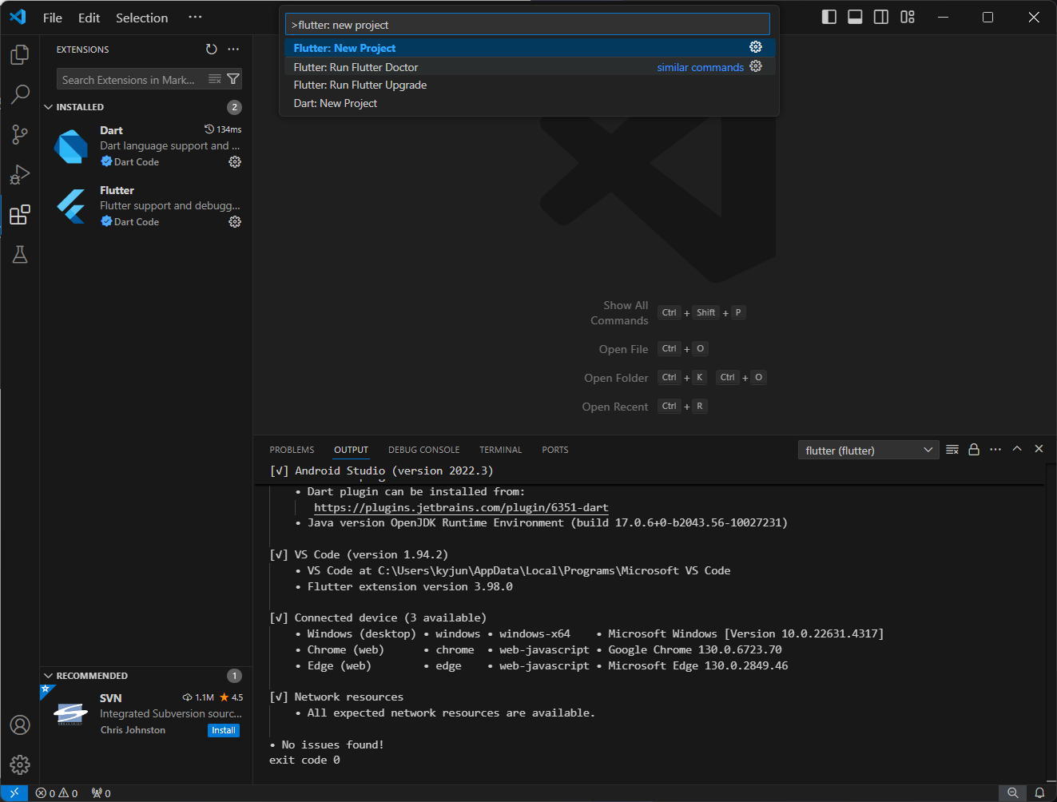The image size is (1057, 802).
Task: Switch to the TERMINAL tab
Action: click(x=501, y=450)
